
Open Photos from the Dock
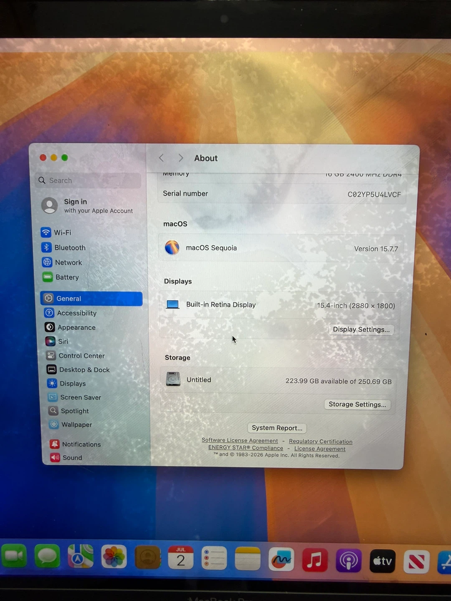[x=114, y=557]
